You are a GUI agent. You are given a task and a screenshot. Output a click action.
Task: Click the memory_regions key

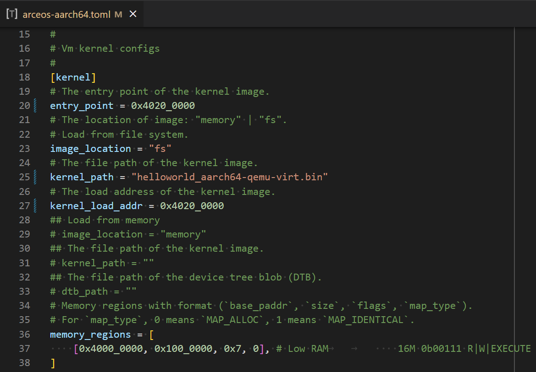pos(91,334)
